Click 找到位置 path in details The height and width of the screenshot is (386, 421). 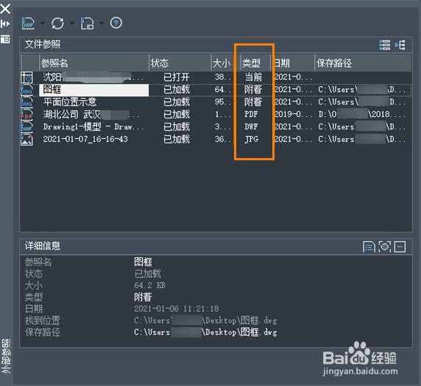205,321
